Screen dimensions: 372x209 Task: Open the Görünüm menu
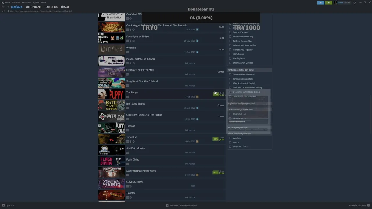16,3
